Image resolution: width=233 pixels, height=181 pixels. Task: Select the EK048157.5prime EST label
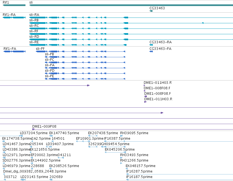[x=140, y=166]
